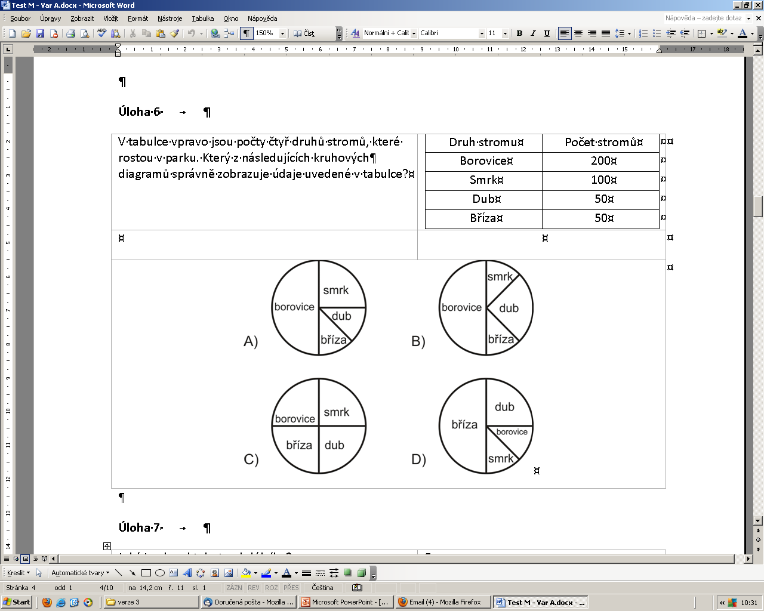The height and width of the screenshot is (611, 764).
Task: Select the Line drawing tool
Action: [118, 573]
